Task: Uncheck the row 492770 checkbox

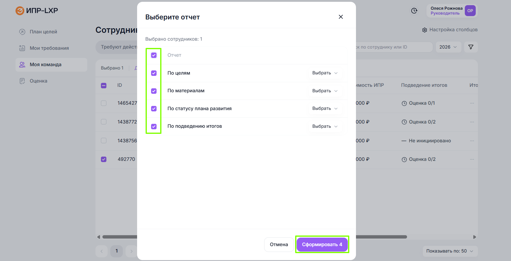Action: point(104,159)
